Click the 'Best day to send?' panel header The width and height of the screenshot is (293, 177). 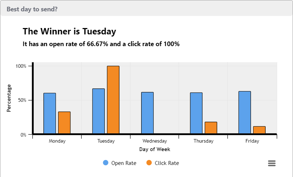(x=32, y=9)
